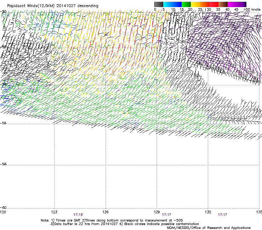Click the orange 25-30 knots legend swatch
Image resolution: width=262 pixels, height=230 pixels.
pos(205,4)
